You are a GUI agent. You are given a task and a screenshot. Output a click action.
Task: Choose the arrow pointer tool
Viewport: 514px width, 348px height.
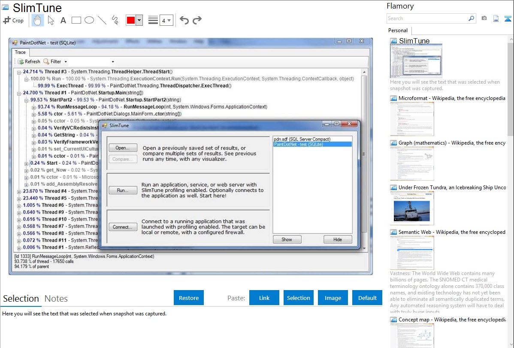pos(51,20)
